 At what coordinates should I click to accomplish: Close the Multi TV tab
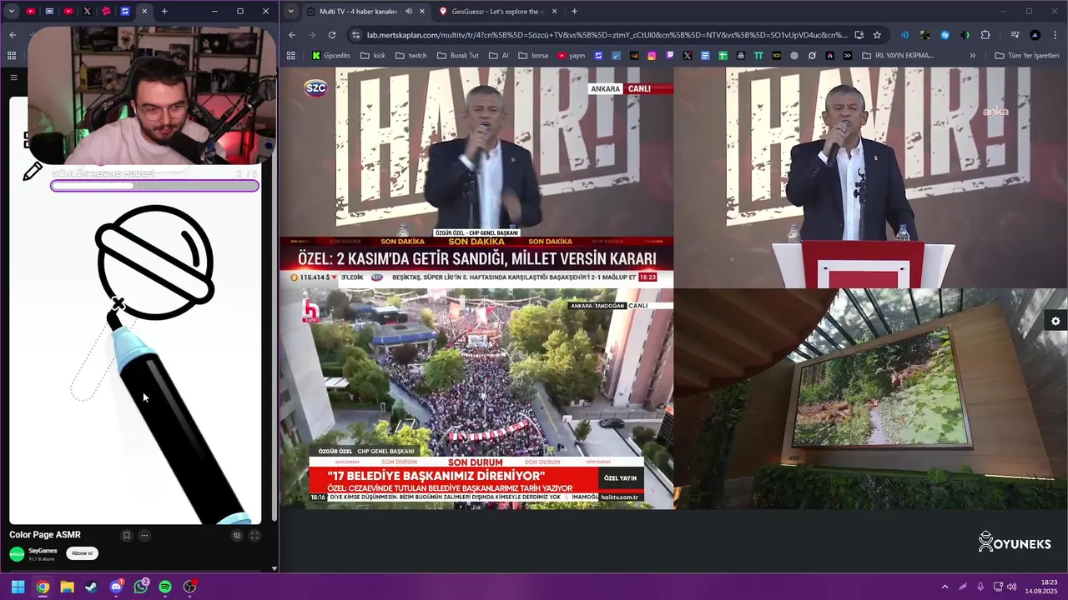(421, 12)
